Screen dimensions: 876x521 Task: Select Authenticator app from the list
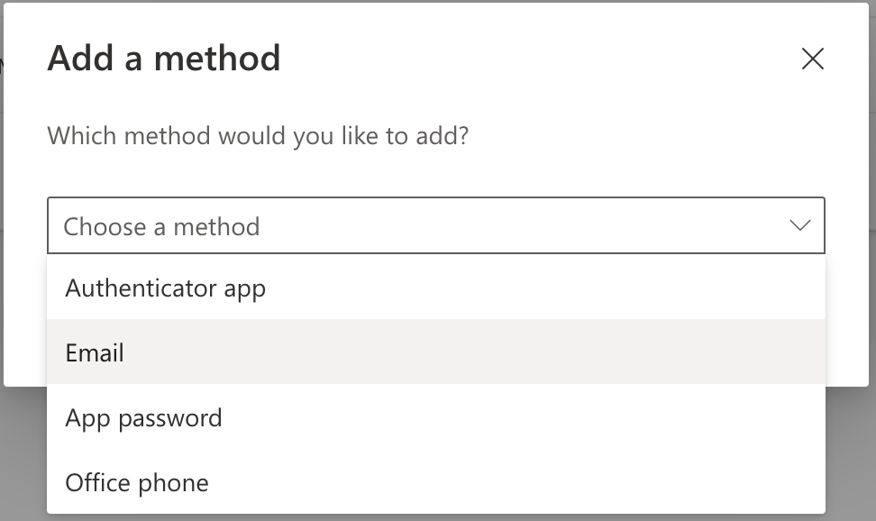point(166,288)
